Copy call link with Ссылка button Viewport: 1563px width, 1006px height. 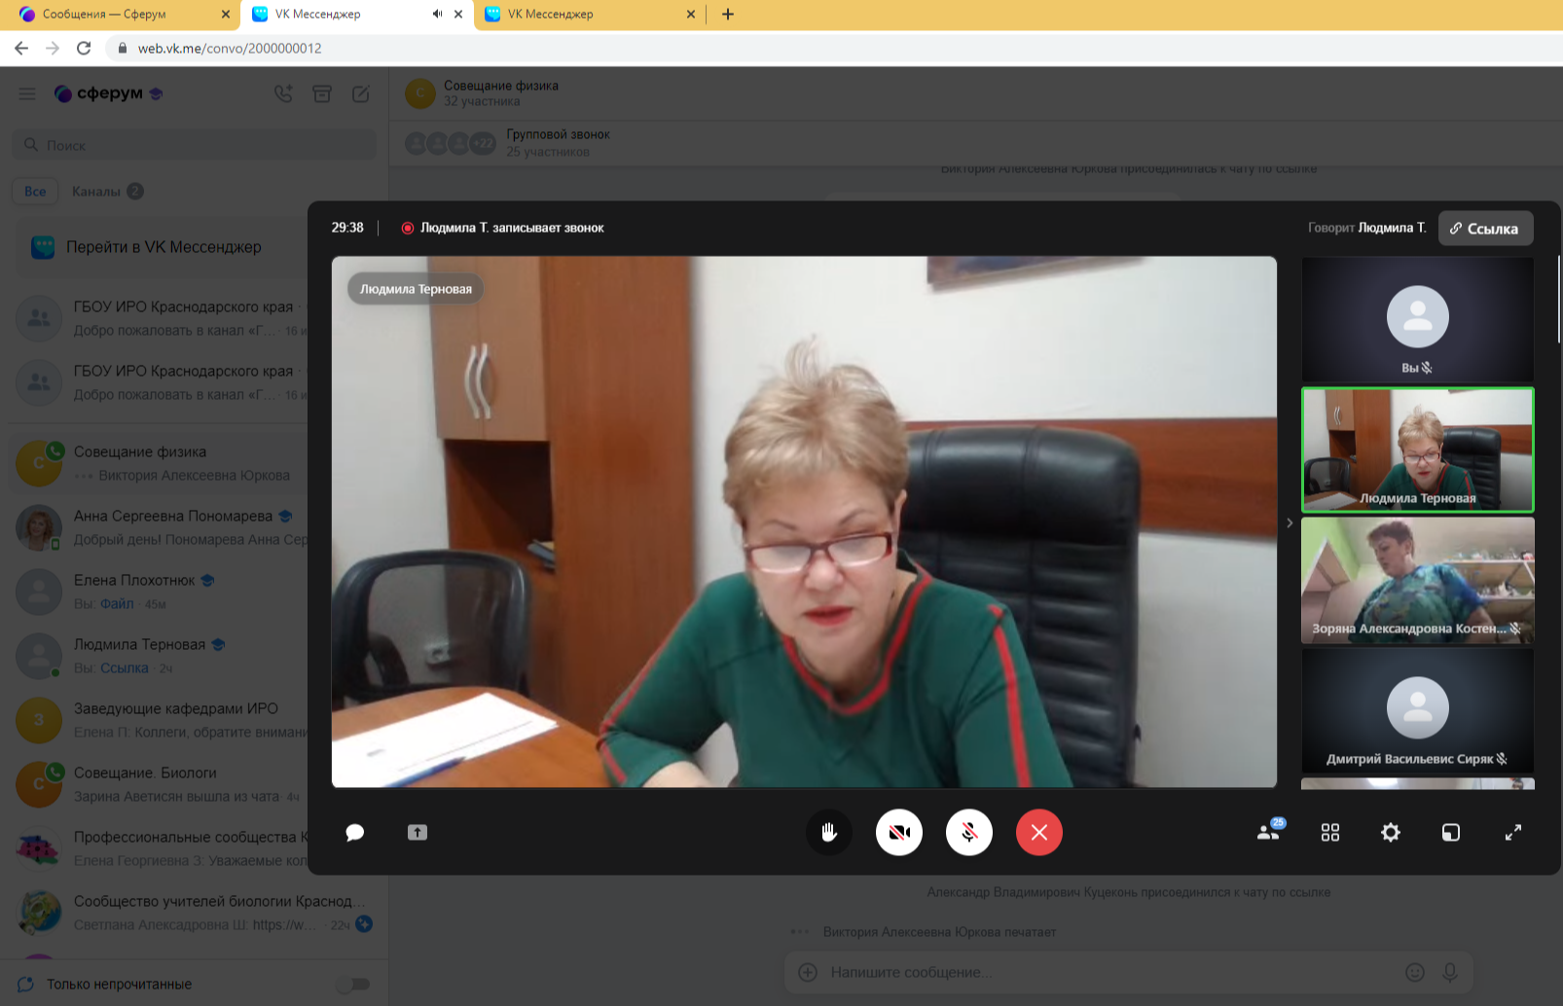coord(1485,229)
